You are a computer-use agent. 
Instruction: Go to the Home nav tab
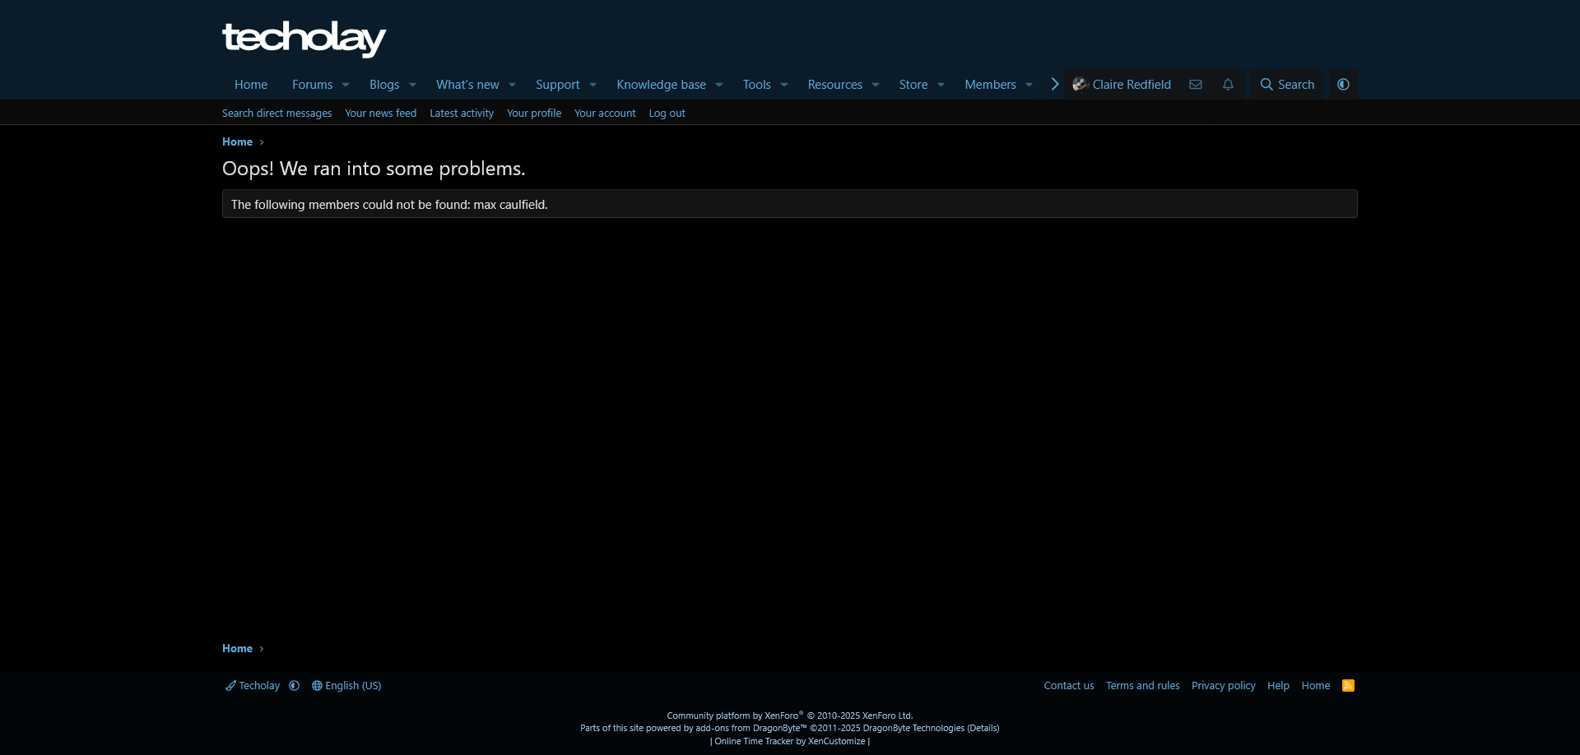(251, 85)
